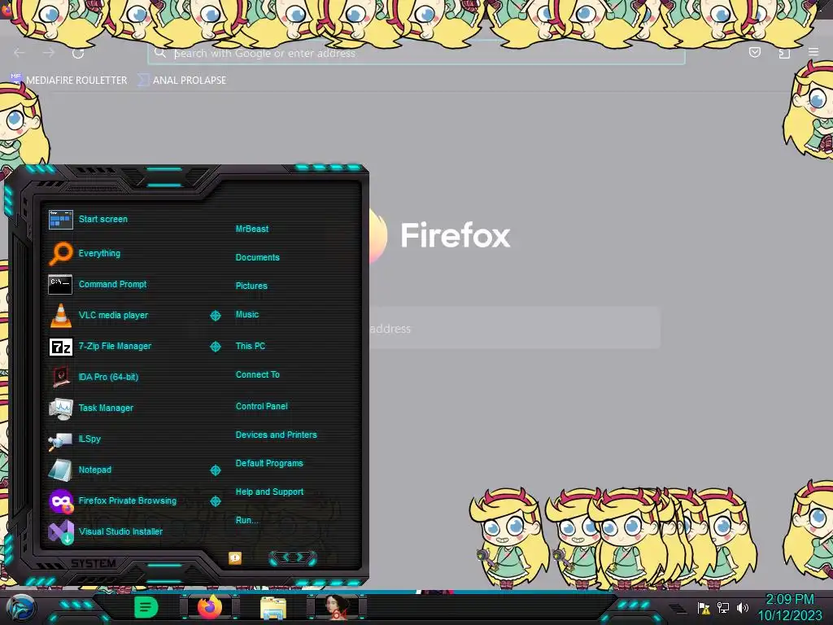Click the Firefox new tab search box

pyautogui.click(x=515, y=329)
